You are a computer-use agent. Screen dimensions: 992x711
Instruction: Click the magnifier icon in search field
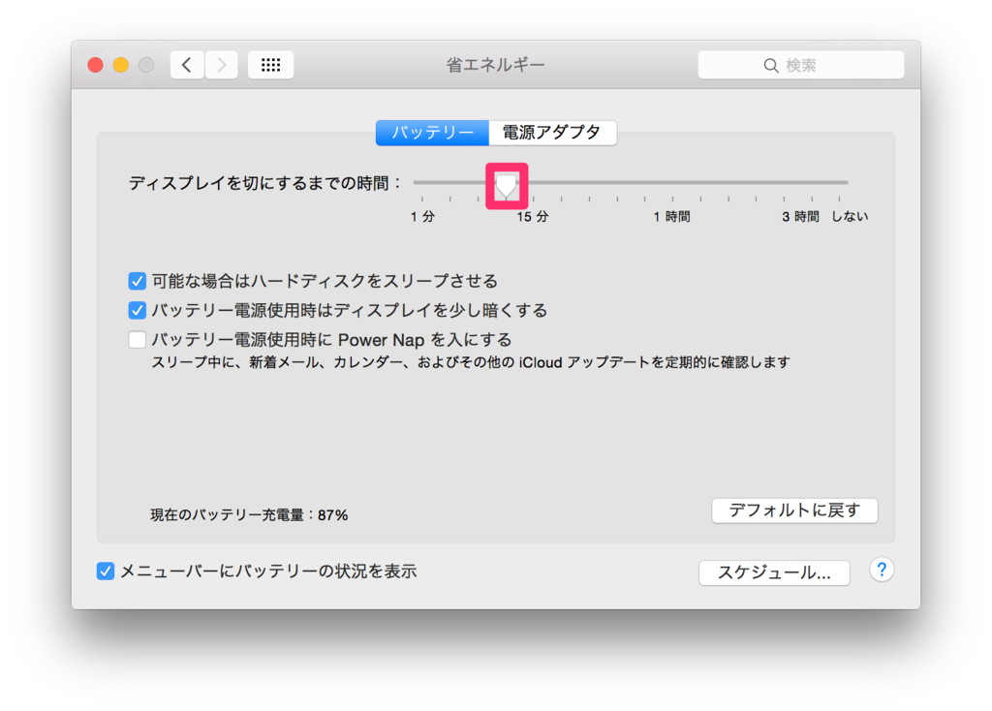coord(770,65)
